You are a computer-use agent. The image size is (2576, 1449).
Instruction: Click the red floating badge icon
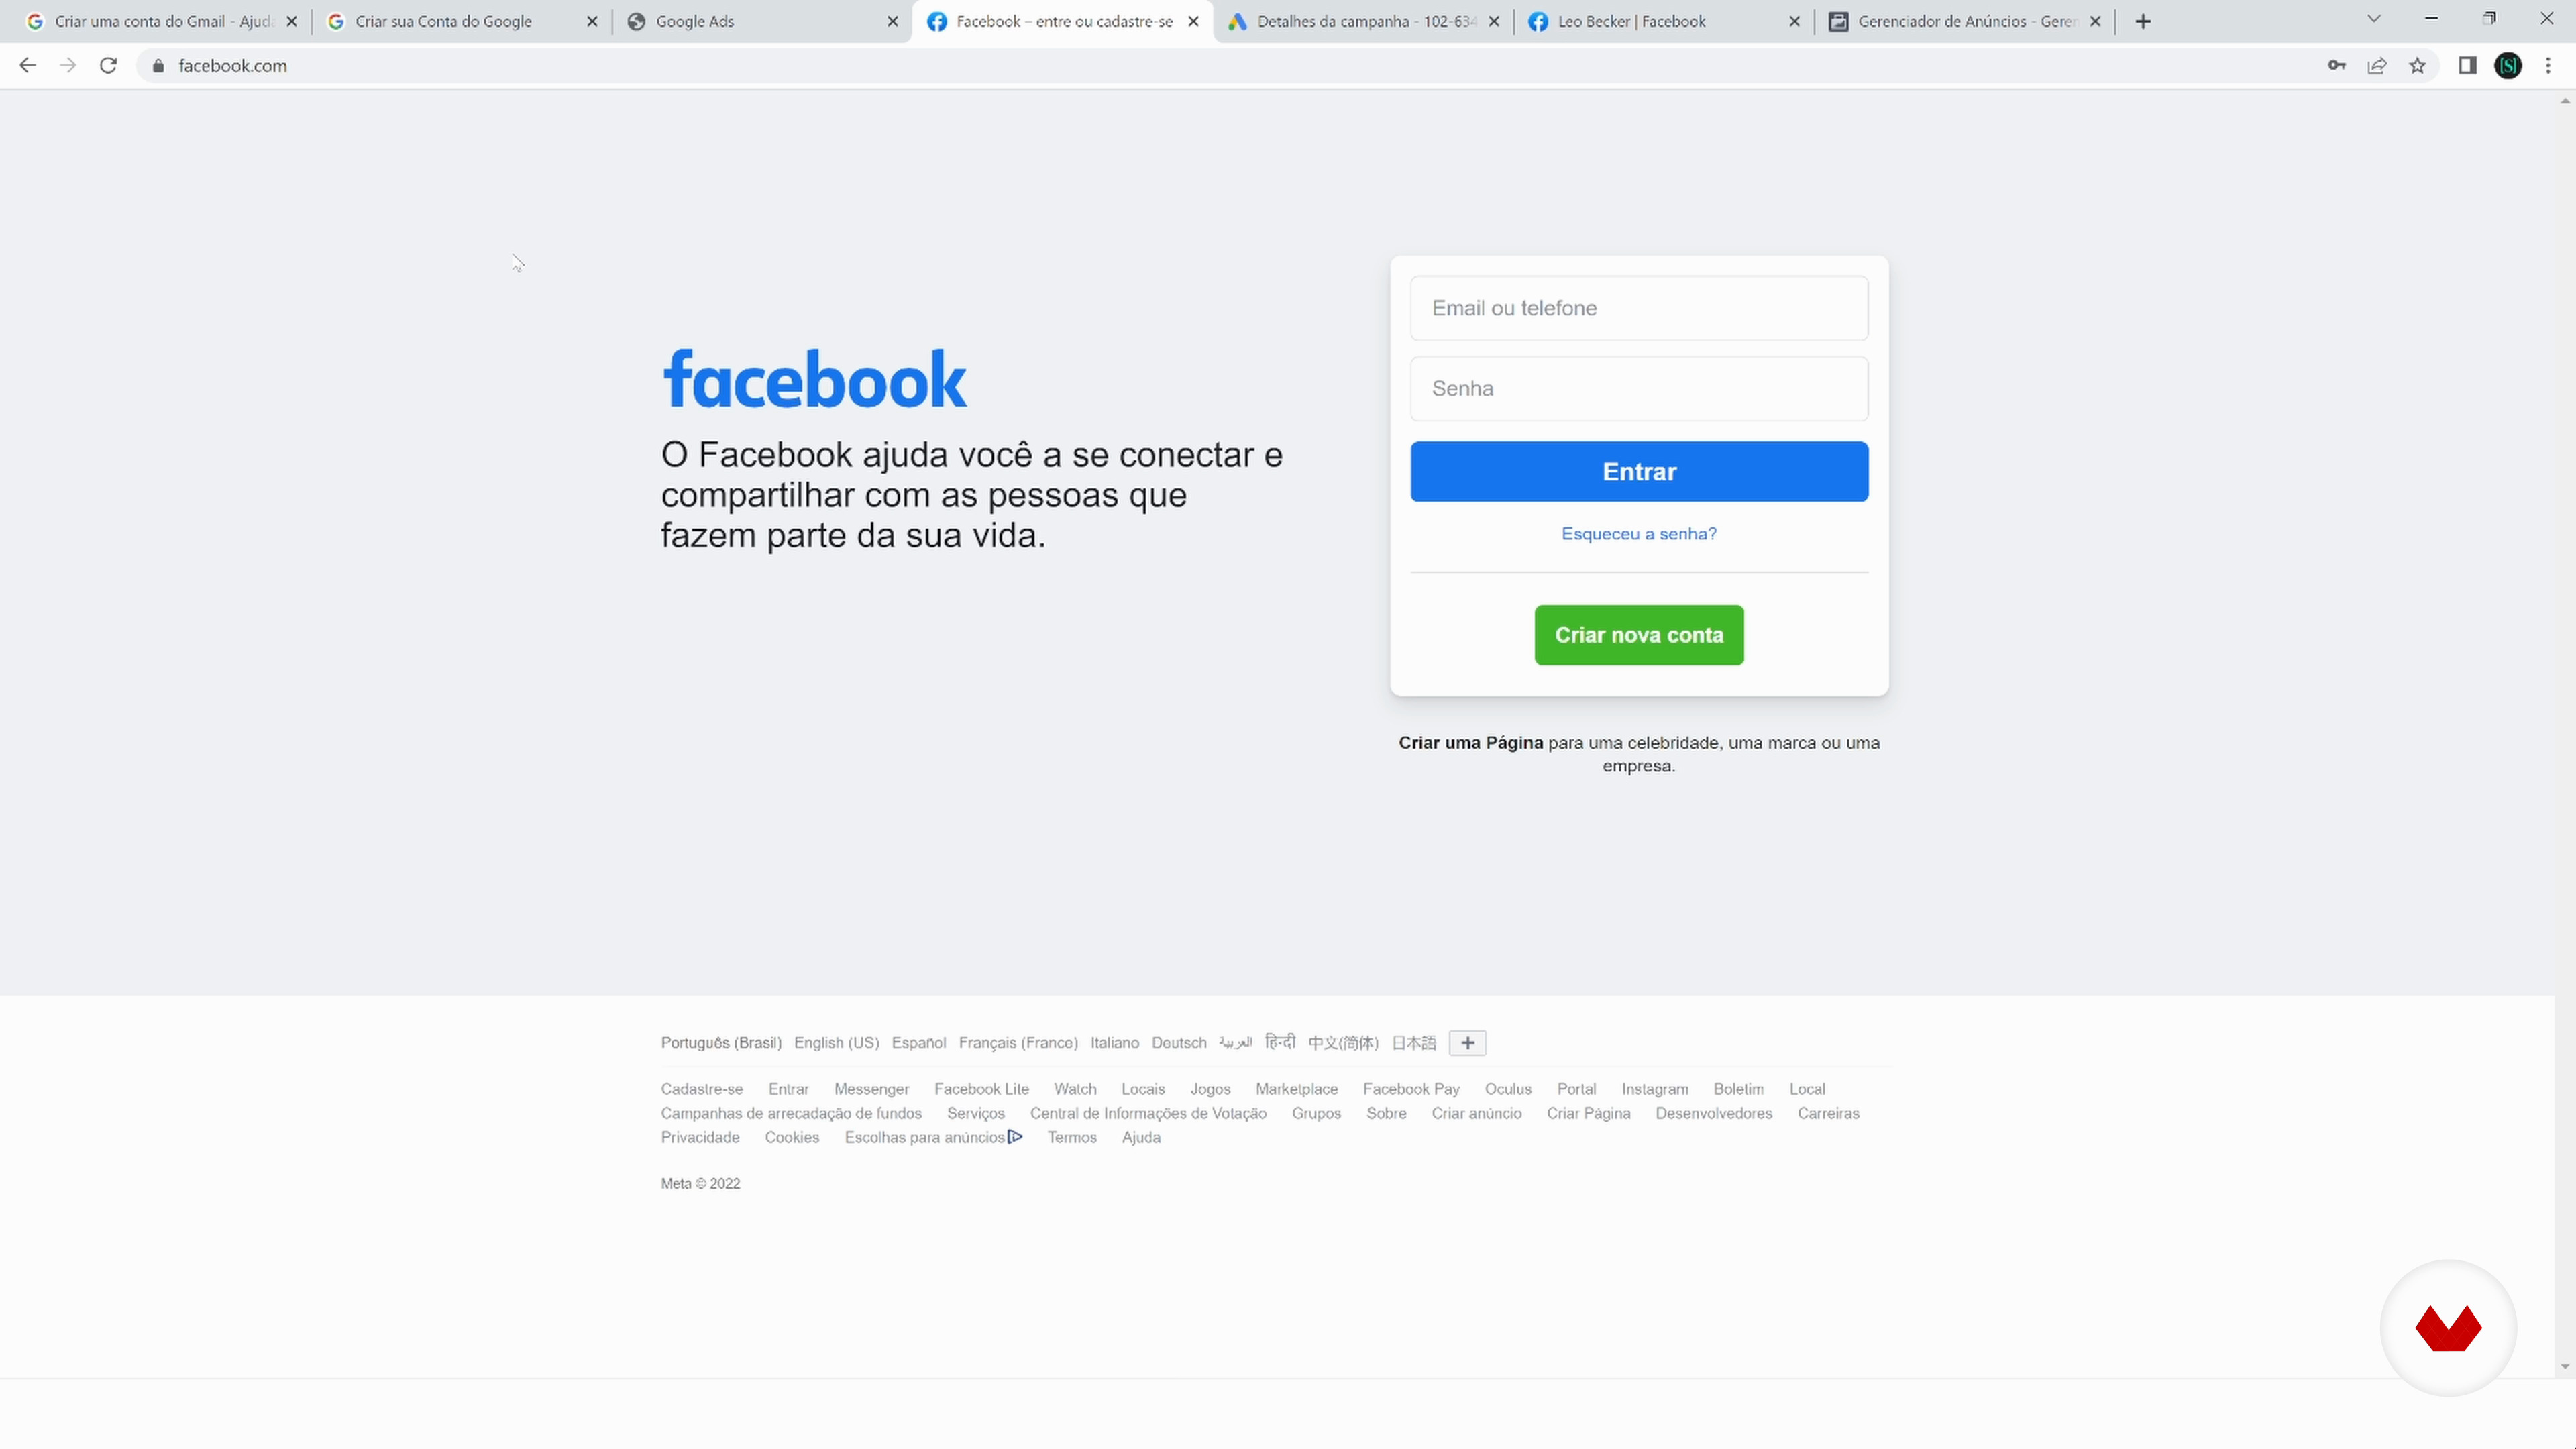point(2448,1328)
